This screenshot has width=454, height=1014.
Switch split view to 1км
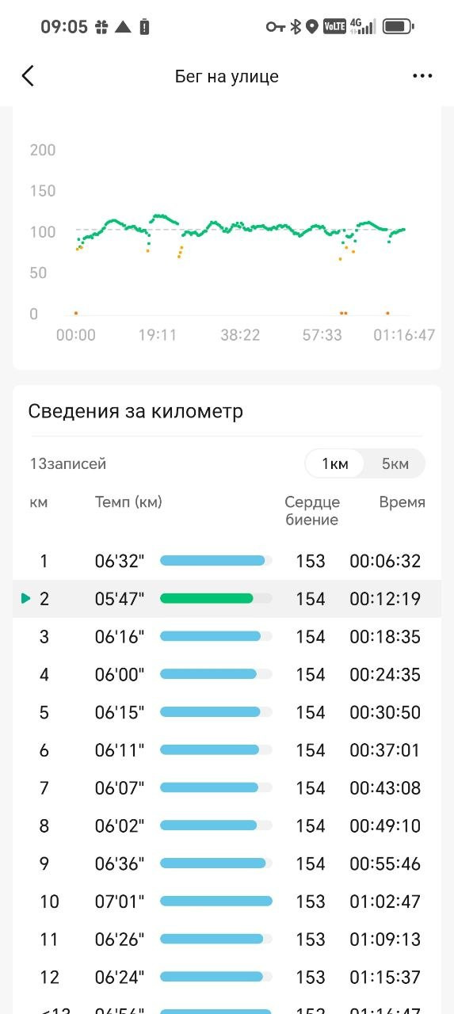point(334,464)
